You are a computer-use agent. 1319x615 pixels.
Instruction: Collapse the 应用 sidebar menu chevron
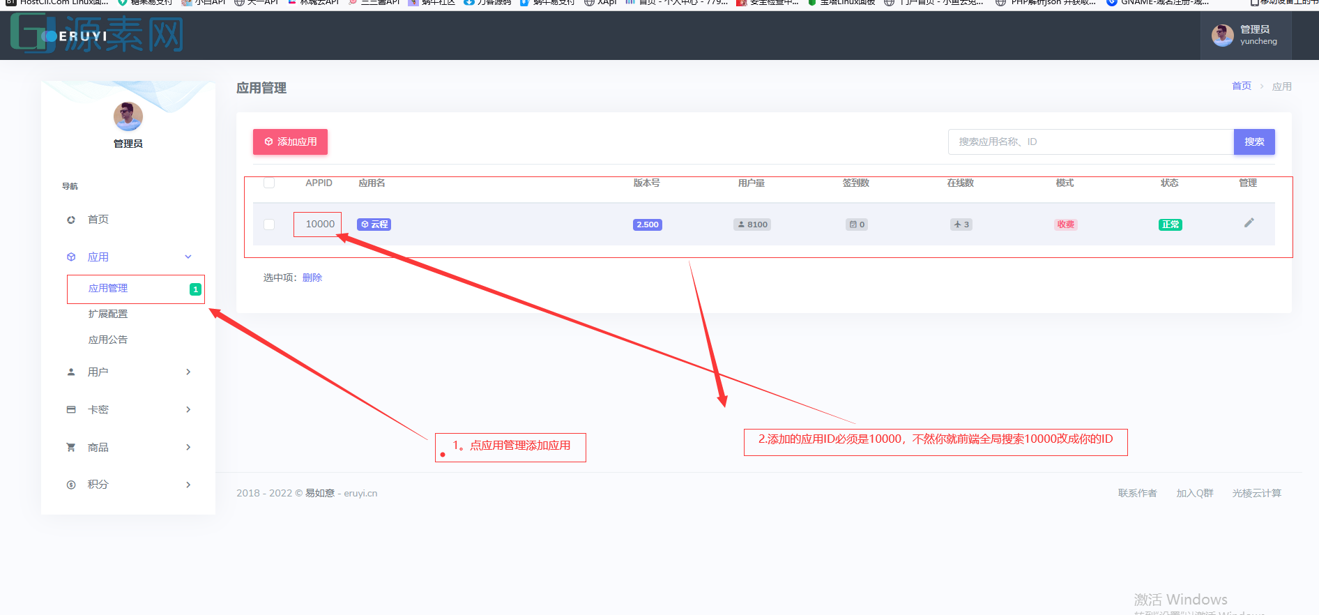[188, 257]
